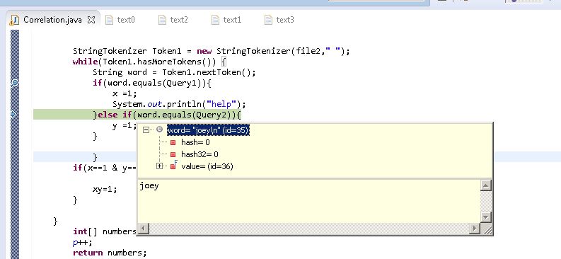Click the detail pane scroll up arrow
Screen dimensions: 561x259
[485, 185]
